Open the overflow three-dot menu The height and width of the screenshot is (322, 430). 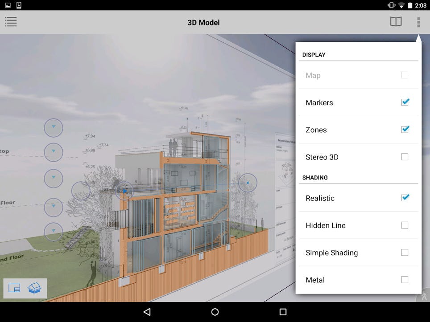(x=418, y=21)
